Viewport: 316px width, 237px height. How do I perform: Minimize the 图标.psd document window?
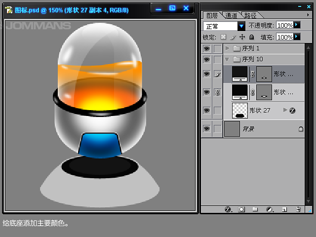(158, 9)
